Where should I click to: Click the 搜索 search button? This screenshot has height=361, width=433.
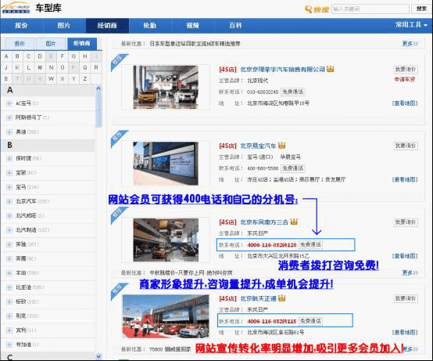(x=421, y=9)
